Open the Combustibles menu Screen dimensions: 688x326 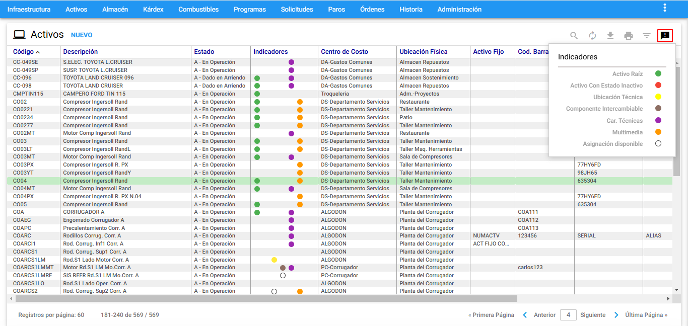click(x=198, y=10)
